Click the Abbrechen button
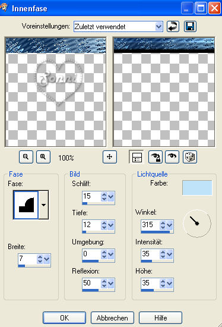This screenshot has height=327, width=222. [x=112, y=318]
